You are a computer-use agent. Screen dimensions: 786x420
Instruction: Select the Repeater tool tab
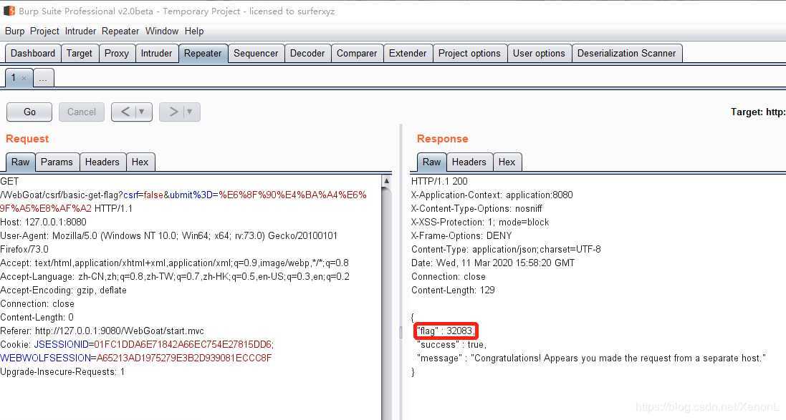(x=203, y=53)
